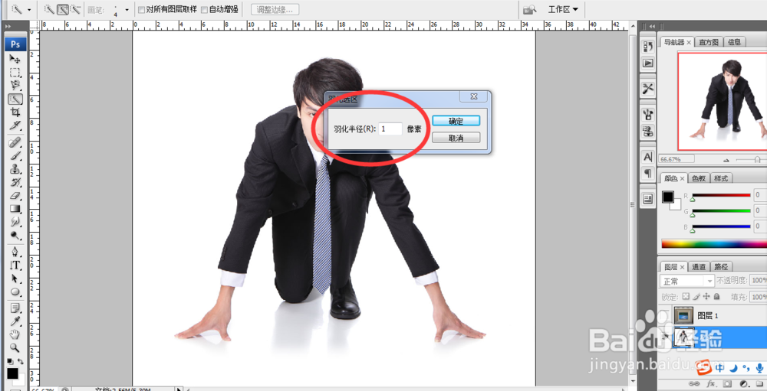767x391 pixels.
Task: Open the Paragraph panel icon
Action: click(x=648, y=173)
